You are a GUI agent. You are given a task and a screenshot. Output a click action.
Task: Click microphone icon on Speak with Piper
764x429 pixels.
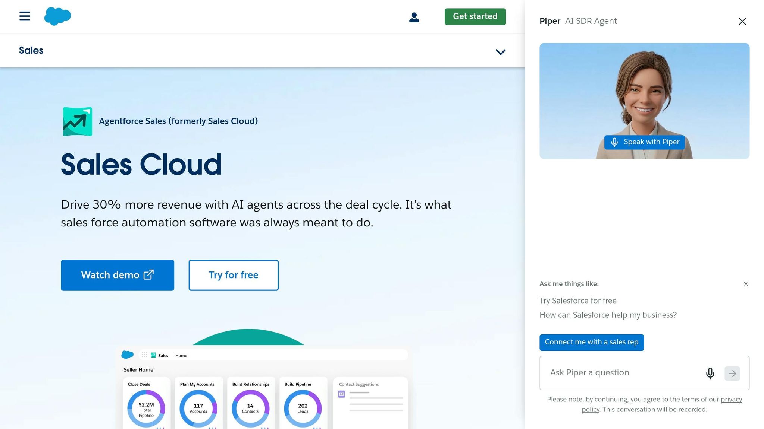[x=614, y=142]
